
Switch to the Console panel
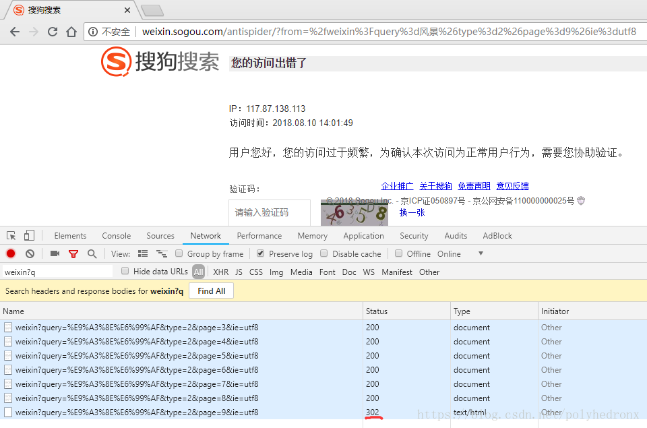click(x=116, y=235)
